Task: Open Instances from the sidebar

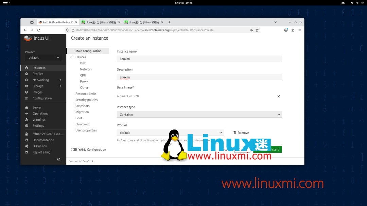Action: tap(43, 68)
